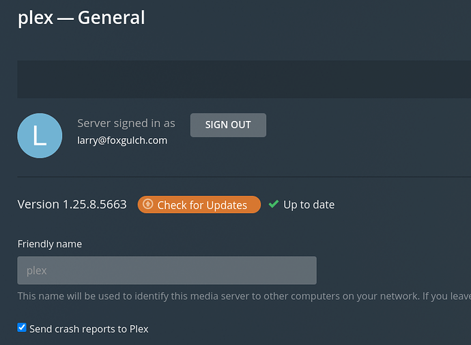Click the word 'Version' before the number
The width and height of the screenshot is (471, 345).
pos(38,204)
